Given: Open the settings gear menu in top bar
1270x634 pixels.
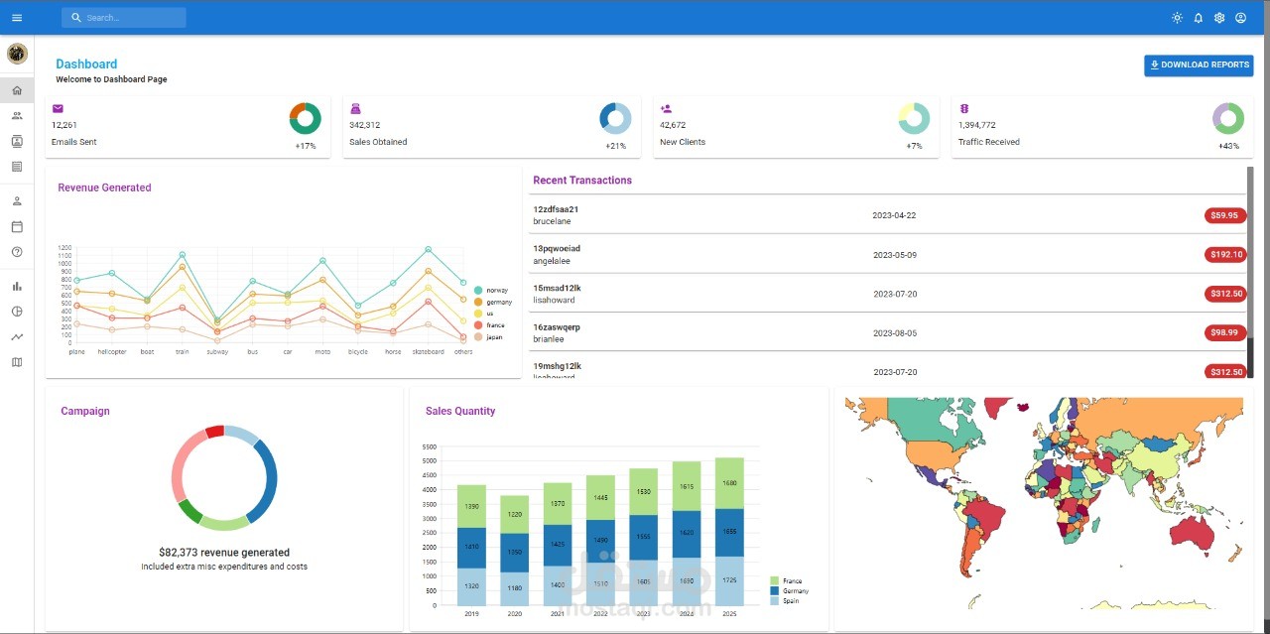Looking at the screenshot, I should click(x=1219, y=17).
